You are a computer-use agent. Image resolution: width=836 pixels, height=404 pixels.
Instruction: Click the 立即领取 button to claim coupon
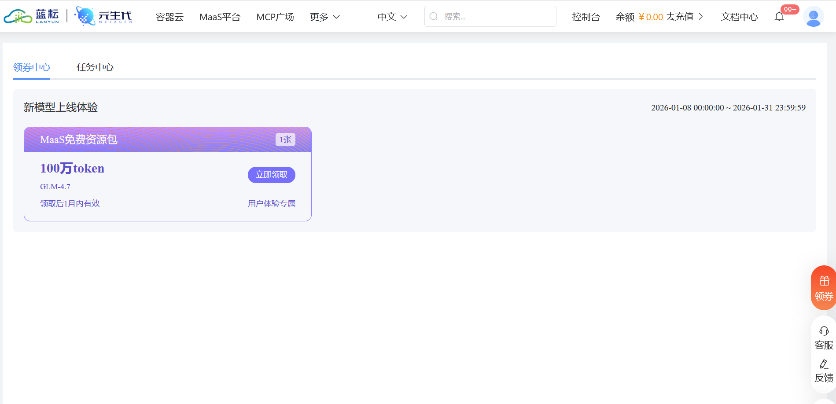coord(271,175)
